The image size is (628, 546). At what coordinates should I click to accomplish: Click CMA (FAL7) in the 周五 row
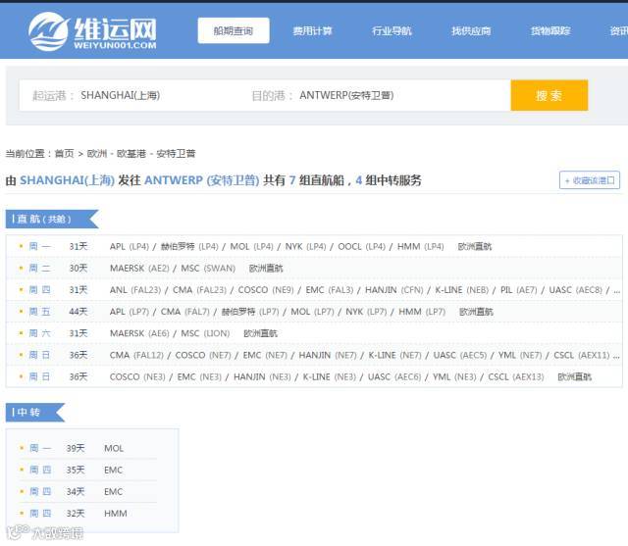[185, 311]
